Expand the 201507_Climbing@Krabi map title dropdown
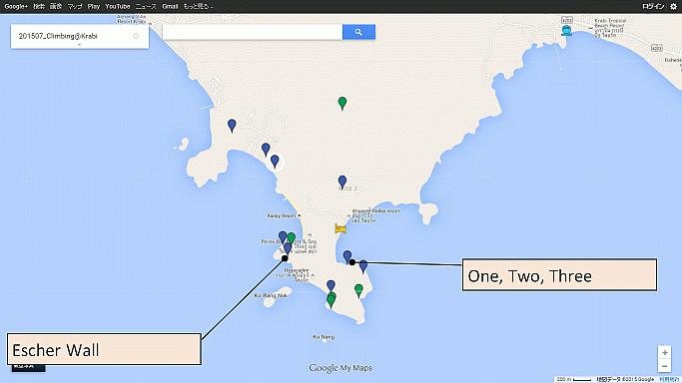 [x=79, y=45]
